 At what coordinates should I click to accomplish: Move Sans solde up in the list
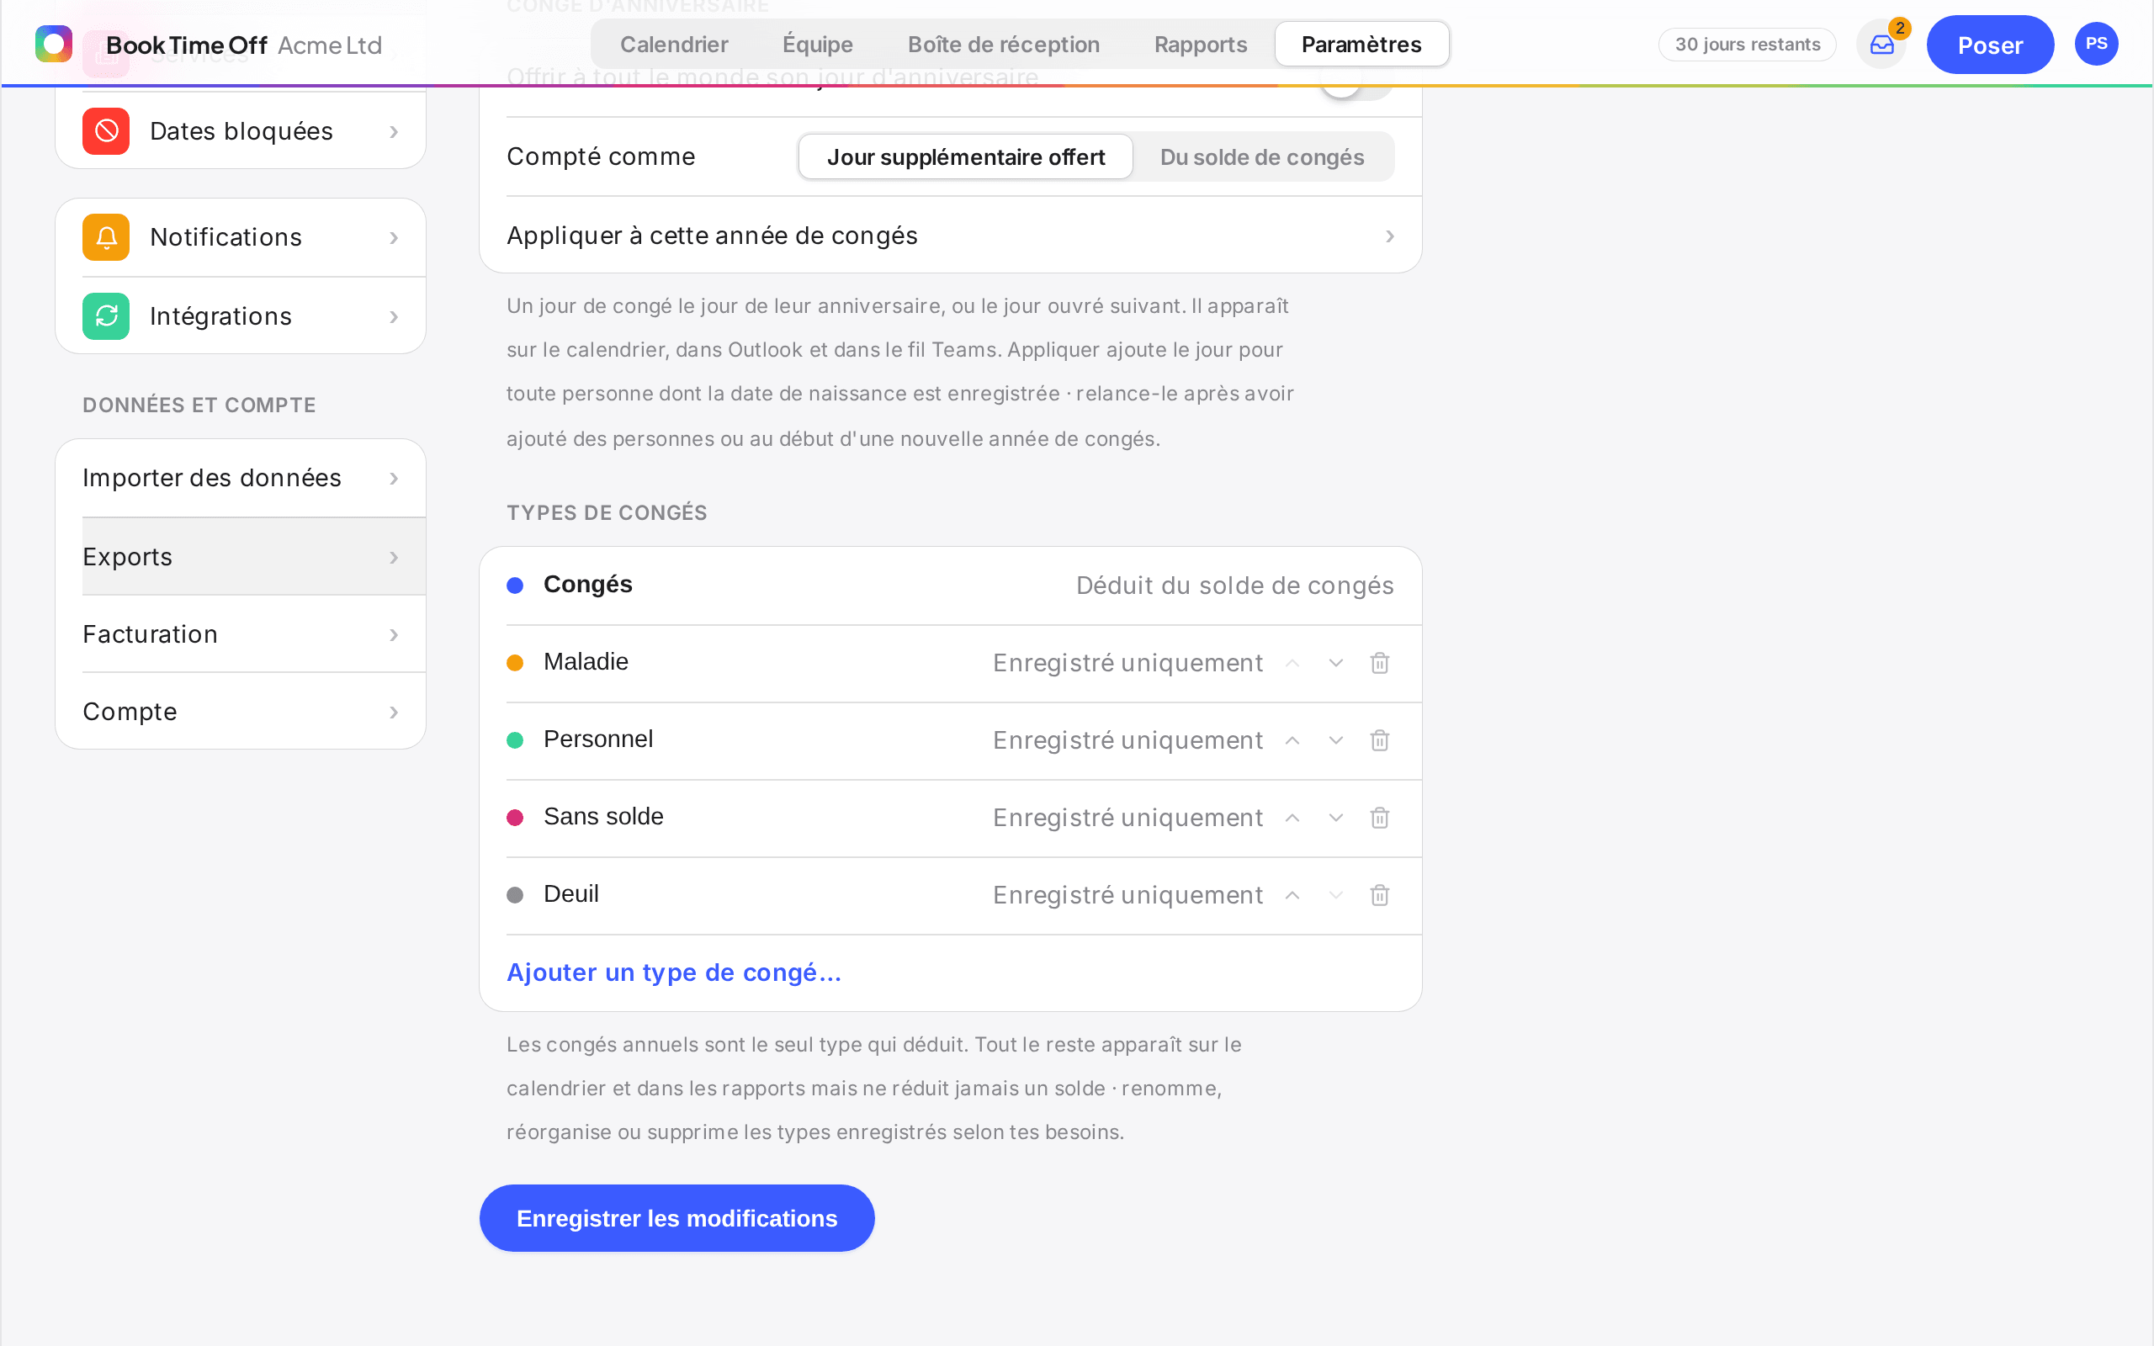coord(1292,818)
